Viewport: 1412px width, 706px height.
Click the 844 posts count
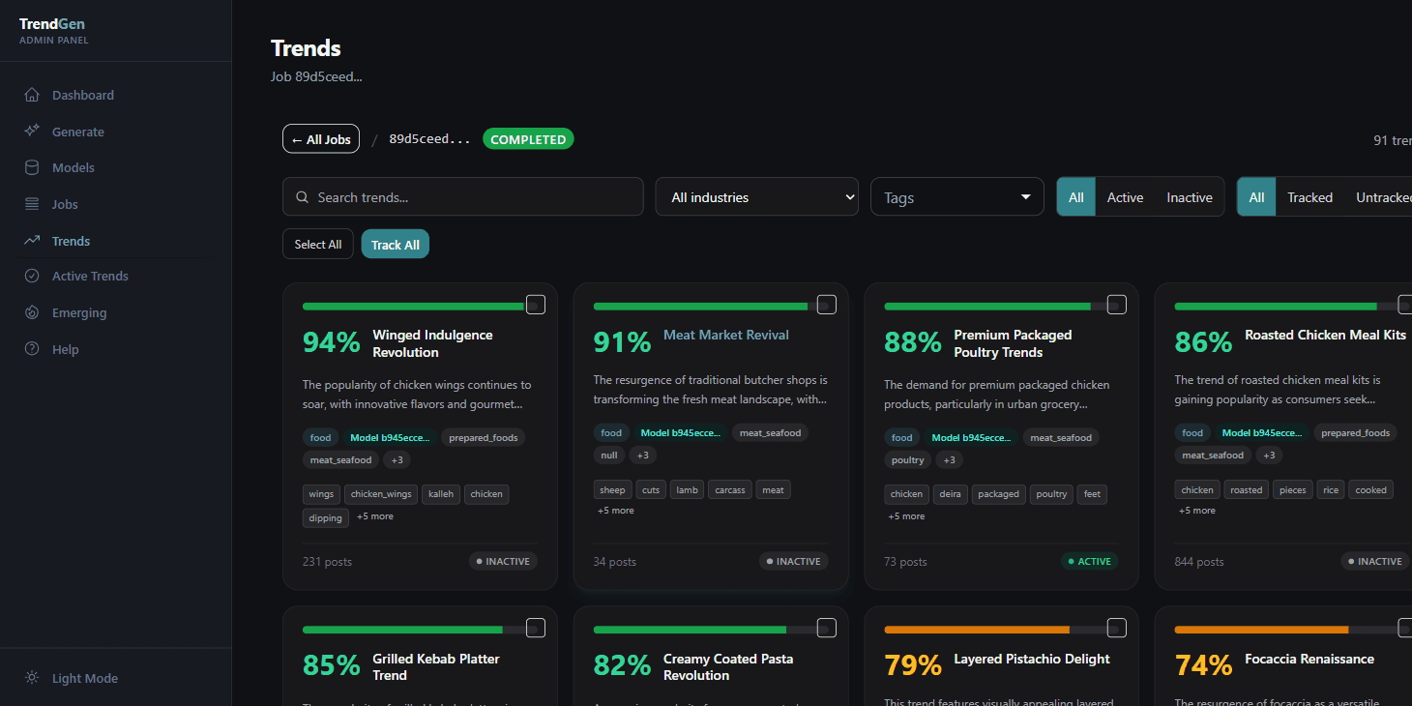coord(1199,561)
